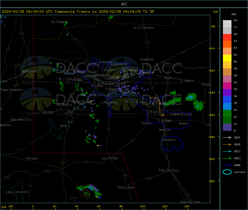Click the Nihuil place label
This screenshot has width=248, height=210.
point(65,126)
